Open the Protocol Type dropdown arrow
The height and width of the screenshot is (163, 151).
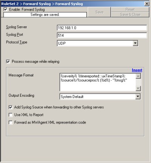[x=135, y=43]
